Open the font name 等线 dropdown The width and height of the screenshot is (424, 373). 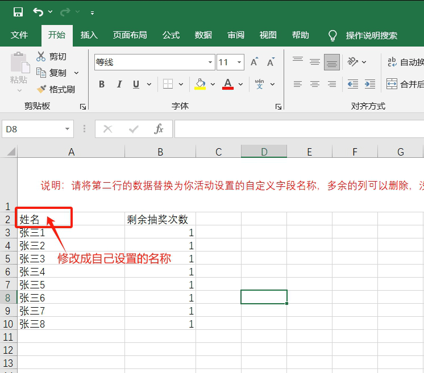210,62
